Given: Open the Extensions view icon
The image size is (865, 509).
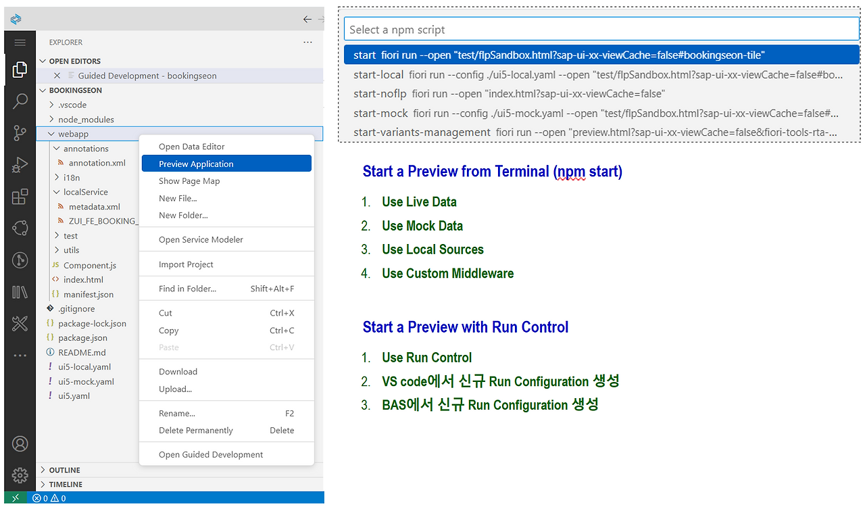Looking at the screenshot, I should (x=20, y=197).
